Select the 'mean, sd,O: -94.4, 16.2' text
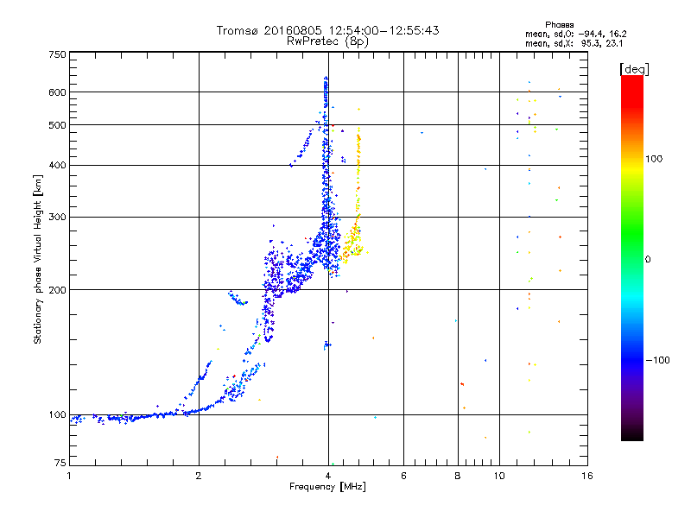This screenshot has height=518, width=691. coord(575,34)
